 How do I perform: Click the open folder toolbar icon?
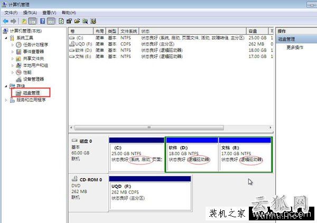tap(77, 21)
